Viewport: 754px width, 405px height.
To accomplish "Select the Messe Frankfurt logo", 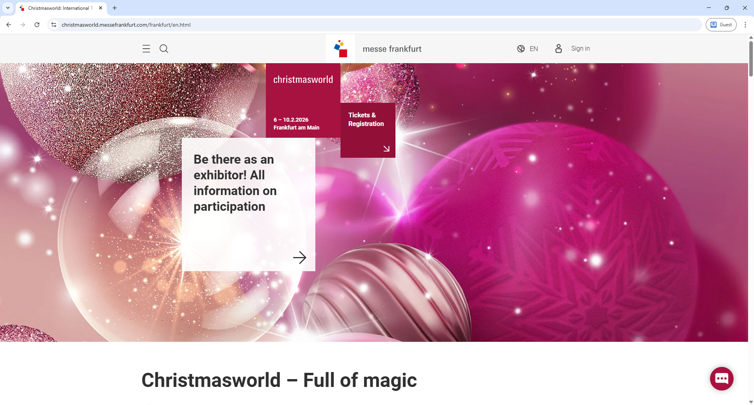I will click(x=340, y=48).
